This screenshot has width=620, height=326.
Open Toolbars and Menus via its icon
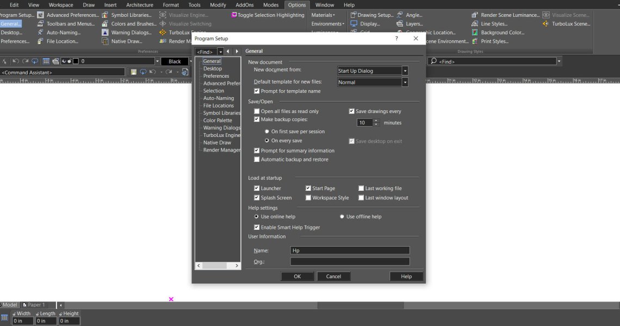coord(40,24)
